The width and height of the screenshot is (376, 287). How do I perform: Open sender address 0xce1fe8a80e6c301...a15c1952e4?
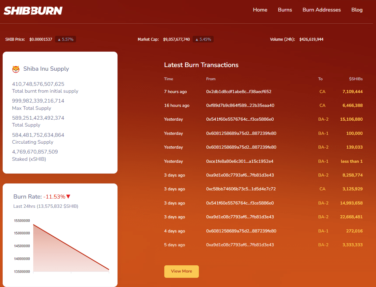(x=240, y=161)
